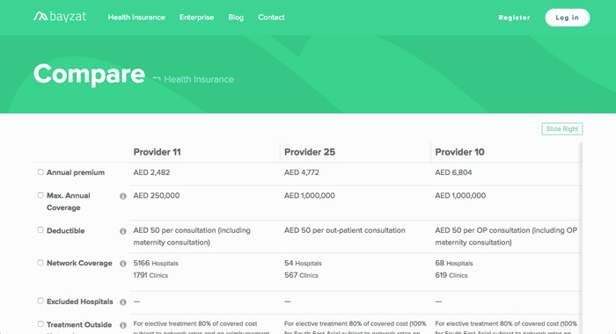Viewport: 616px width, 334px height.
Task: Click 619 Clinics under Provider 10
Action: [451, 275]
